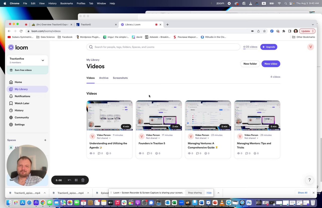Image resolution: width=322 pixels, height=208 pixels.
Task: Open VLC in the Dock
Action: coord(222,202)
